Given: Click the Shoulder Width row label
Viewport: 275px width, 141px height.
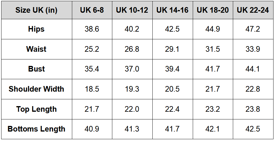Looking at the screenshot, I should (36, 89).
